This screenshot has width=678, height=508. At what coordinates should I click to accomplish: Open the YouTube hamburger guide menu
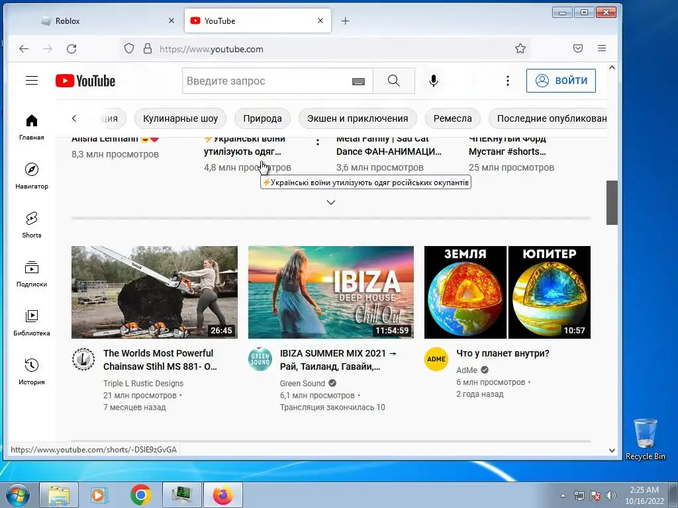32,80
